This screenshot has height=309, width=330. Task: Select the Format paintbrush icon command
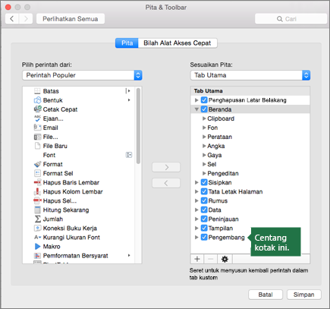37,164
